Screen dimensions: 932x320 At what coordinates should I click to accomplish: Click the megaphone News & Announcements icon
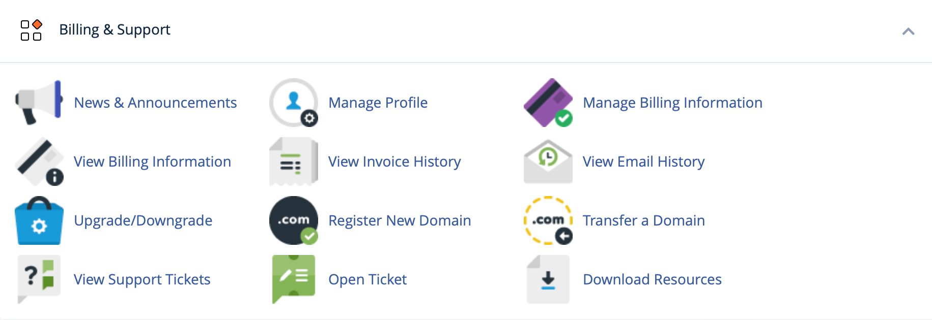pos(39,102)
